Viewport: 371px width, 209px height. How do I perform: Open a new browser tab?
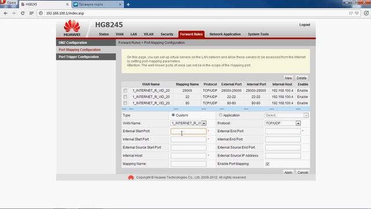point(128,5)
